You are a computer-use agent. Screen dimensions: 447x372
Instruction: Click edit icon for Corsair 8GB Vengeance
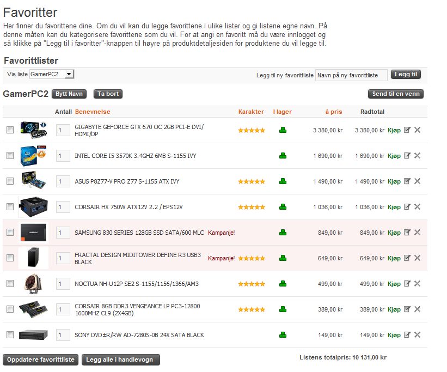tap(407, 309)
